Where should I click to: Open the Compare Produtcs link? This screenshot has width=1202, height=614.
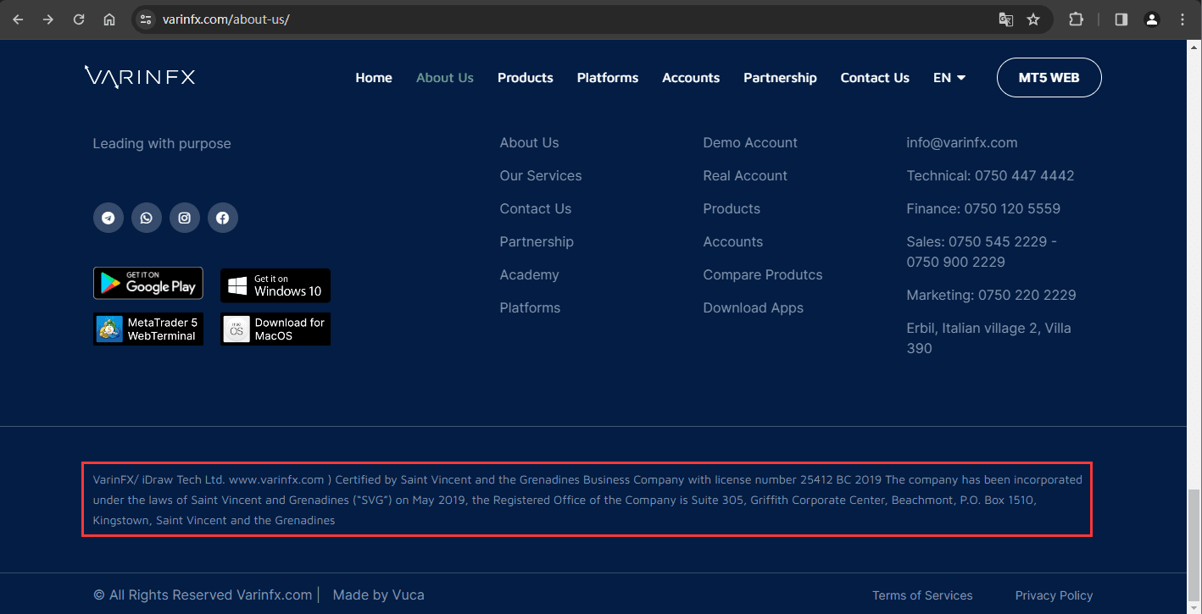point(763,275)
